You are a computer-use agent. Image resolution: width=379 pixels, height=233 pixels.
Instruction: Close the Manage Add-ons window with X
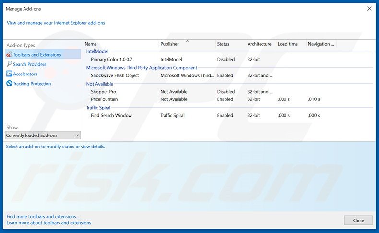(x=369, y=9)
